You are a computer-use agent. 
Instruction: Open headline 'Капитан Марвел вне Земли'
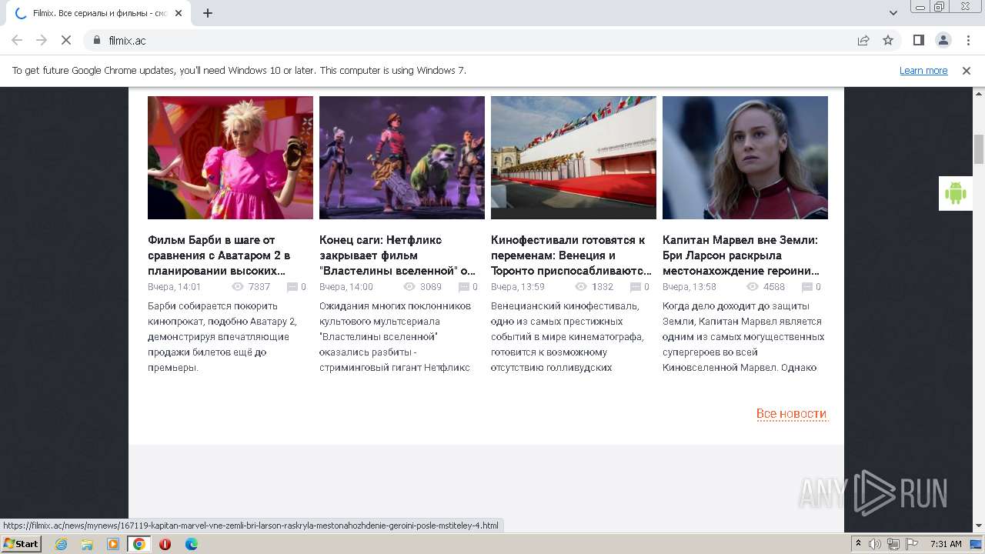tap(741, 255)
